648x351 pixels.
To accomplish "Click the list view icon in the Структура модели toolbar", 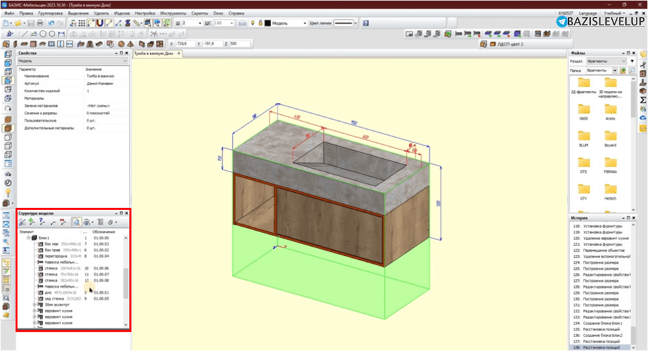I will coord(100,222).
